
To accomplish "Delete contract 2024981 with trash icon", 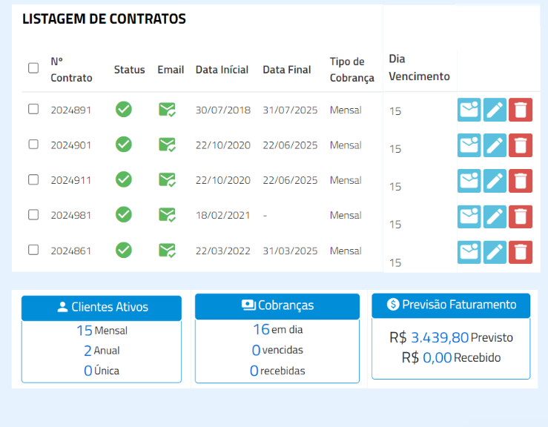I will [521, 216].
